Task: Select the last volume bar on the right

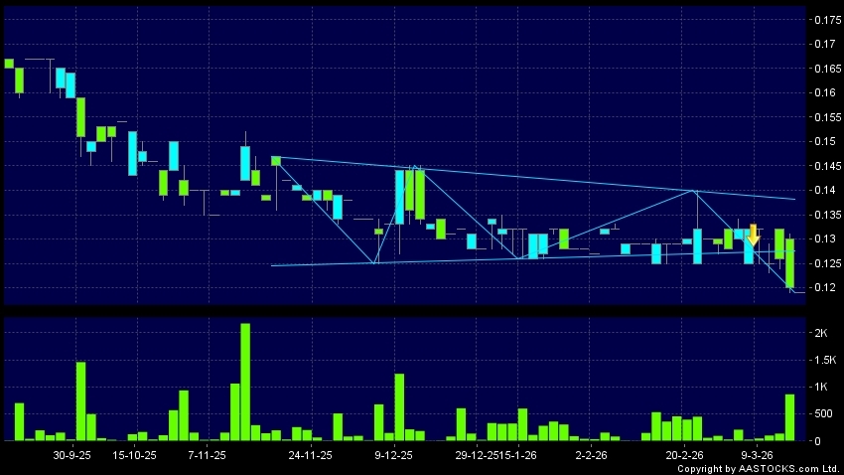Action: 790,417
